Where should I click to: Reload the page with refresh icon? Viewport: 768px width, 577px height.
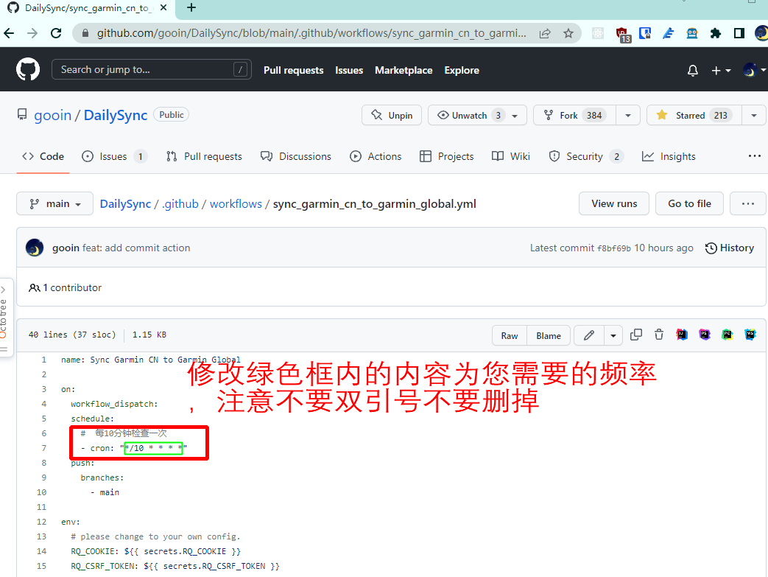point(56,33)
